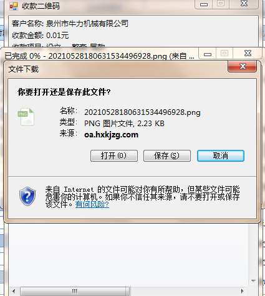Screen dimensions: 265x296
Task: Click the horizontal scrollbar right arrow
Action: coord(242,291)
